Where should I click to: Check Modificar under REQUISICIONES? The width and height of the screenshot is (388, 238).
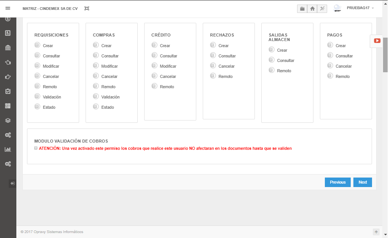37,65
